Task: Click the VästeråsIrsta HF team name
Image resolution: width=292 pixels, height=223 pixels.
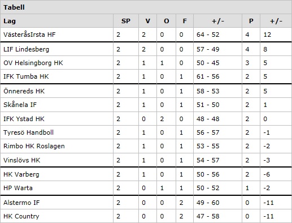Action: (29, 35)
